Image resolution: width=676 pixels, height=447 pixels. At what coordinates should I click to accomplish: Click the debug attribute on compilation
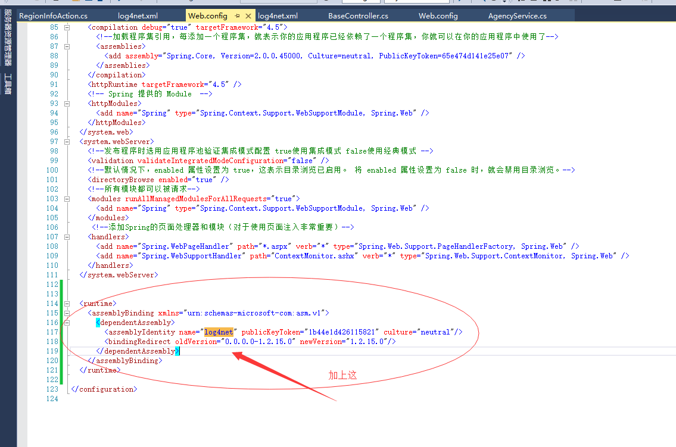152,27
